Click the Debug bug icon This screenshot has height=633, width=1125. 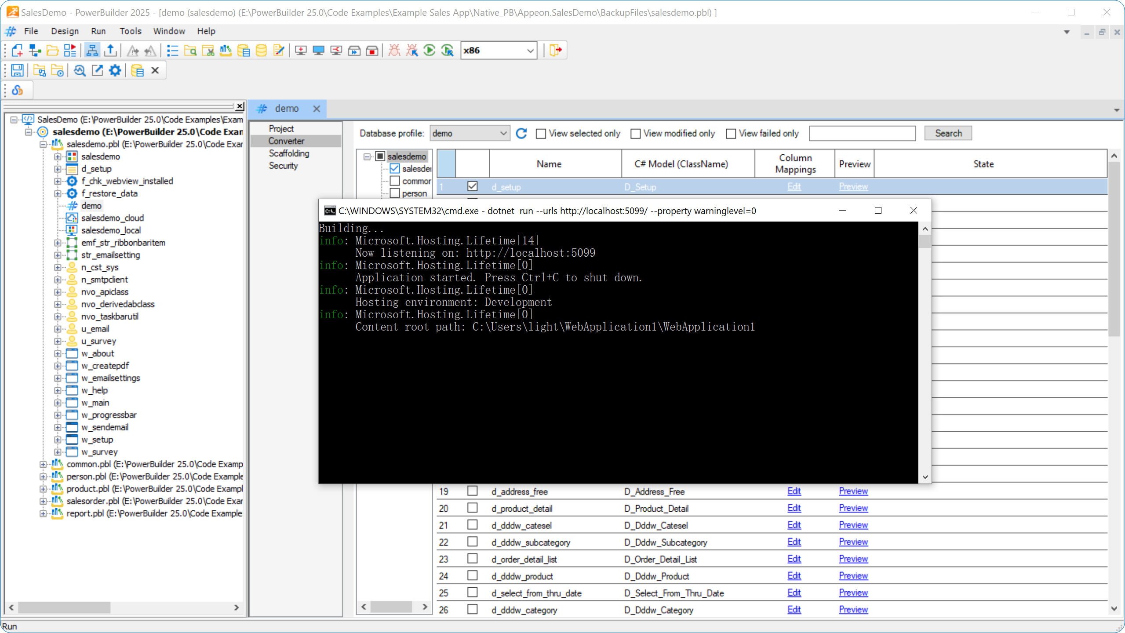point(394,51)
